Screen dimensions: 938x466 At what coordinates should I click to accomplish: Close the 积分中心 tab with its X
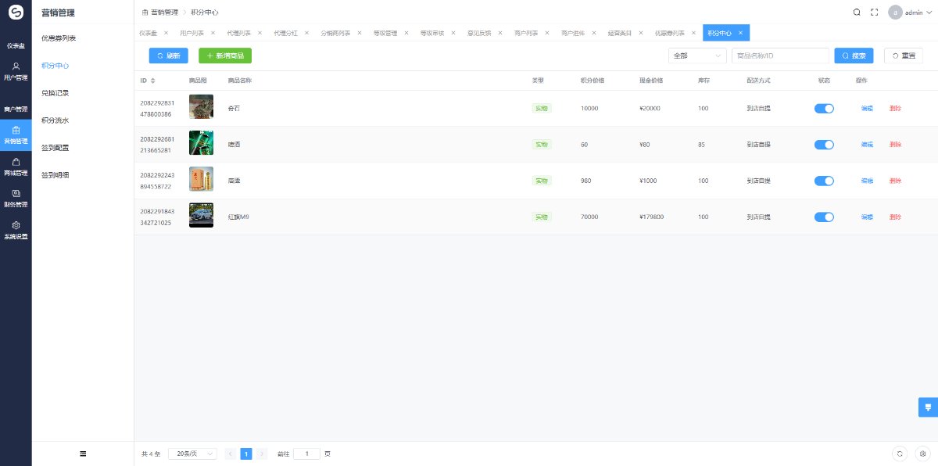[740, 33]
